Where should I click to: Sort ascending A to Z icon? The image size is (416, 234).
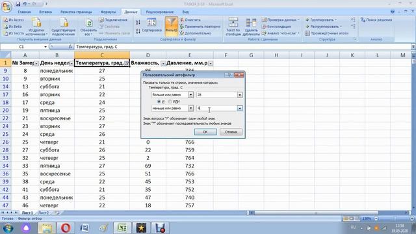coord(138,23)
